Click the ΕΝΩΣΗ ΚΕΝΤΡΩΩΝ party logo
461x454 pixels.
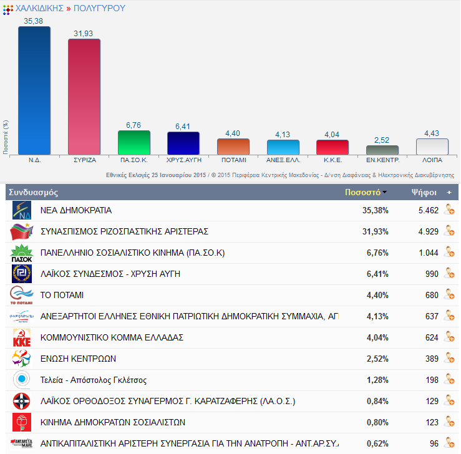21,359
